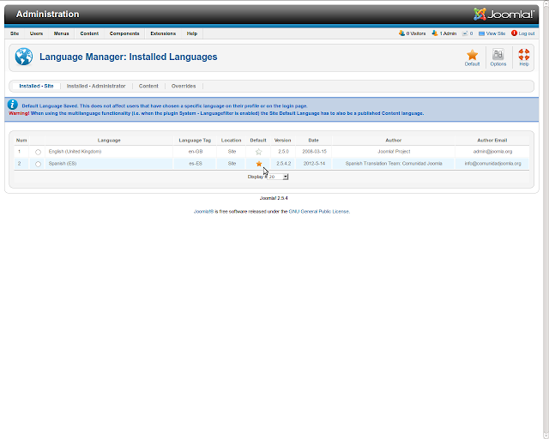Open View Site link

(492, 33)
